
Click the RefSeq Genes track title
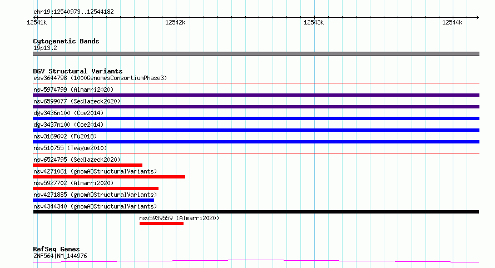(56, 249)
